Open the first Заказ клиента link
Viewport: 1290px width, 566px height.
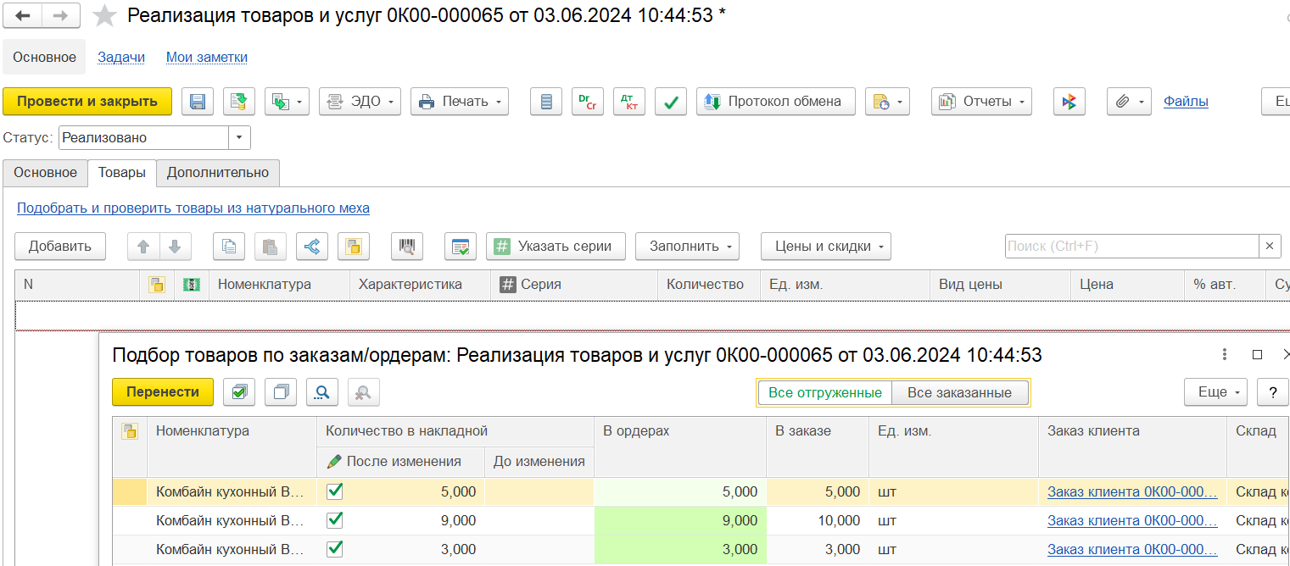1131,492
